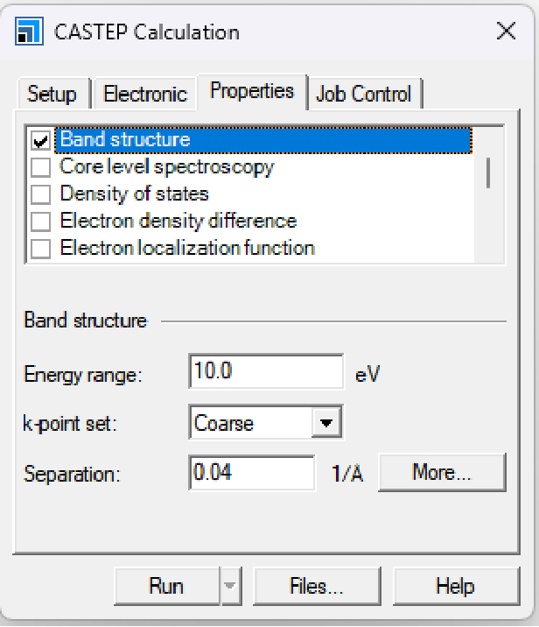Expand the Run button dropdown arrow

pyautogui.click(x=230, y=587)
